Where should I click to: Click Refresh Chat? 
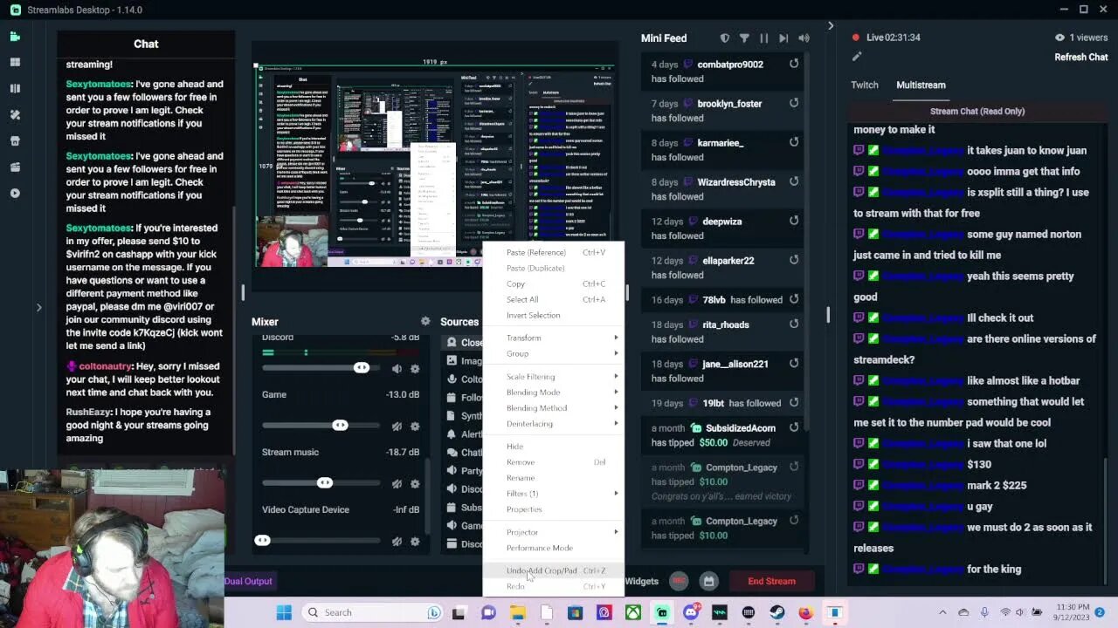(1081, 57)
